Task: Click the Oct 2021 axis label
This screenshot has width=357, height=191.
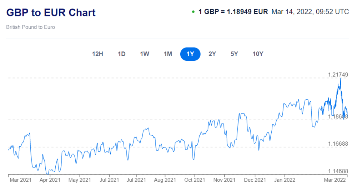Action: pyautogui.click(x=195, y=180)
